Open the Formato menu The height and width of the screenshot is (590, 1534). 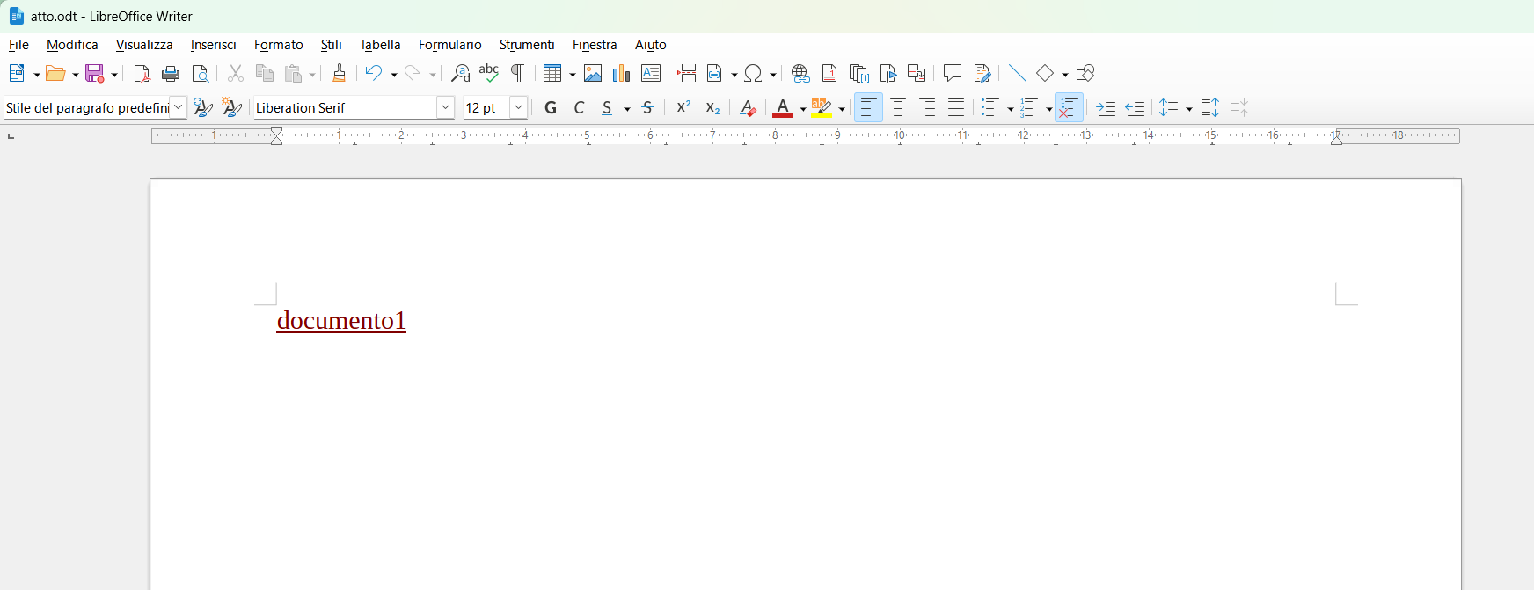click(x=278, y=45)
